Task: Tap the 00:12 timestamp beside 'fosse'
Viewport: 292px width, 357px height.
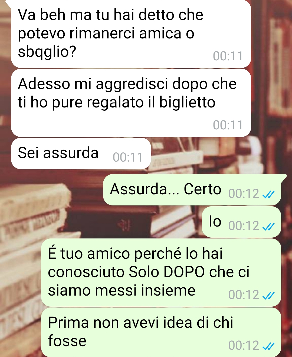Action: point(244,345)
